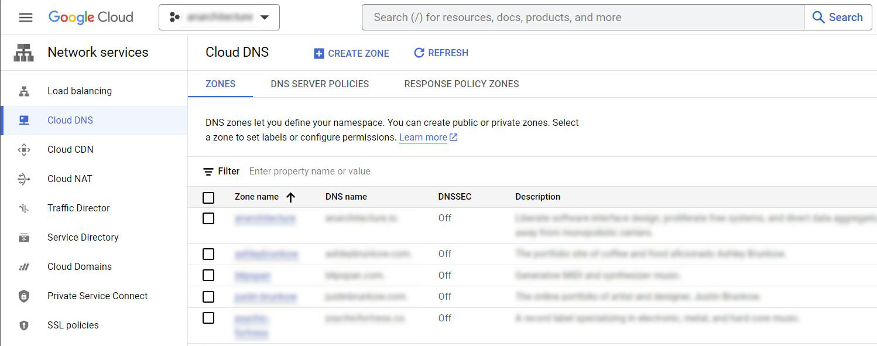Click the Private Service Connect shield icon

(x=24, y=296)
